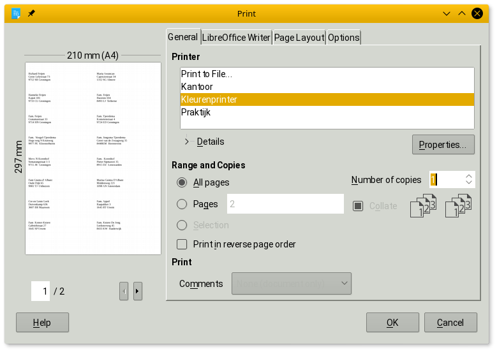Select the Pages radio button

182,204
